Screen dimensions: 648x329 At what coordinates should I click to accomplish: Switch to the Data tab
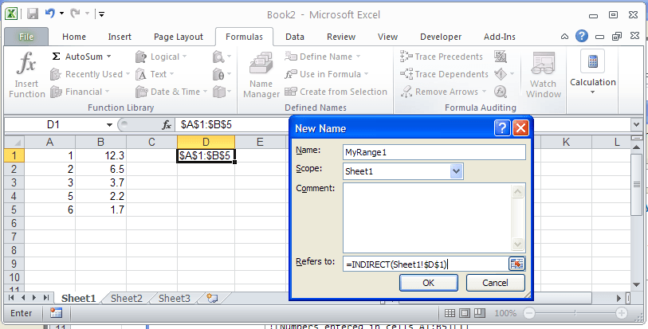tap(295, 37)
